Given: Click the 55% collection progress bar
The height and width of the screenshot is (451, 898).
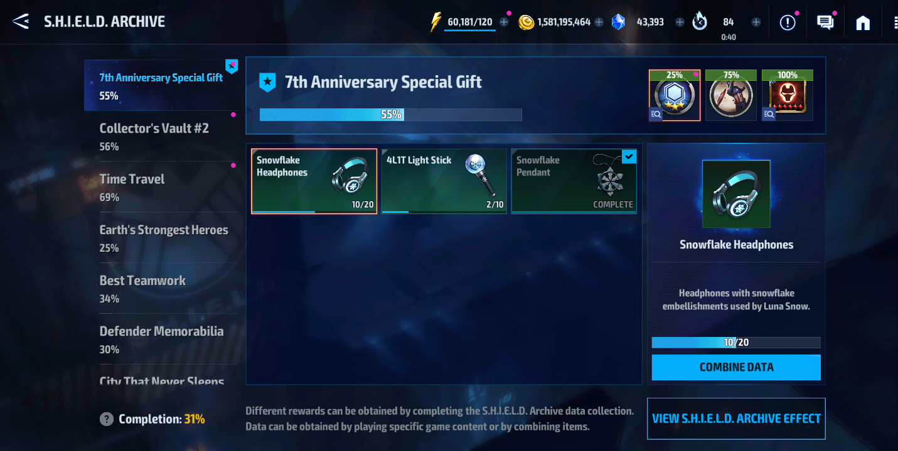Looking at the screenshot, I should (390, 115).
